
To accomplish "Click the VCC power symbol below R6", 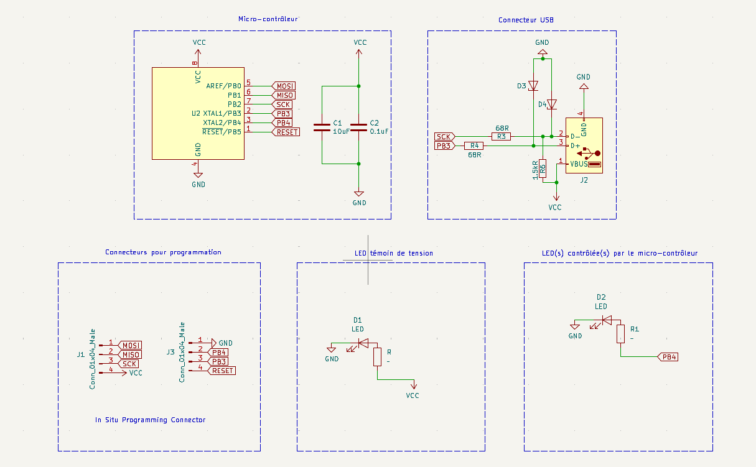I will 556,200.
